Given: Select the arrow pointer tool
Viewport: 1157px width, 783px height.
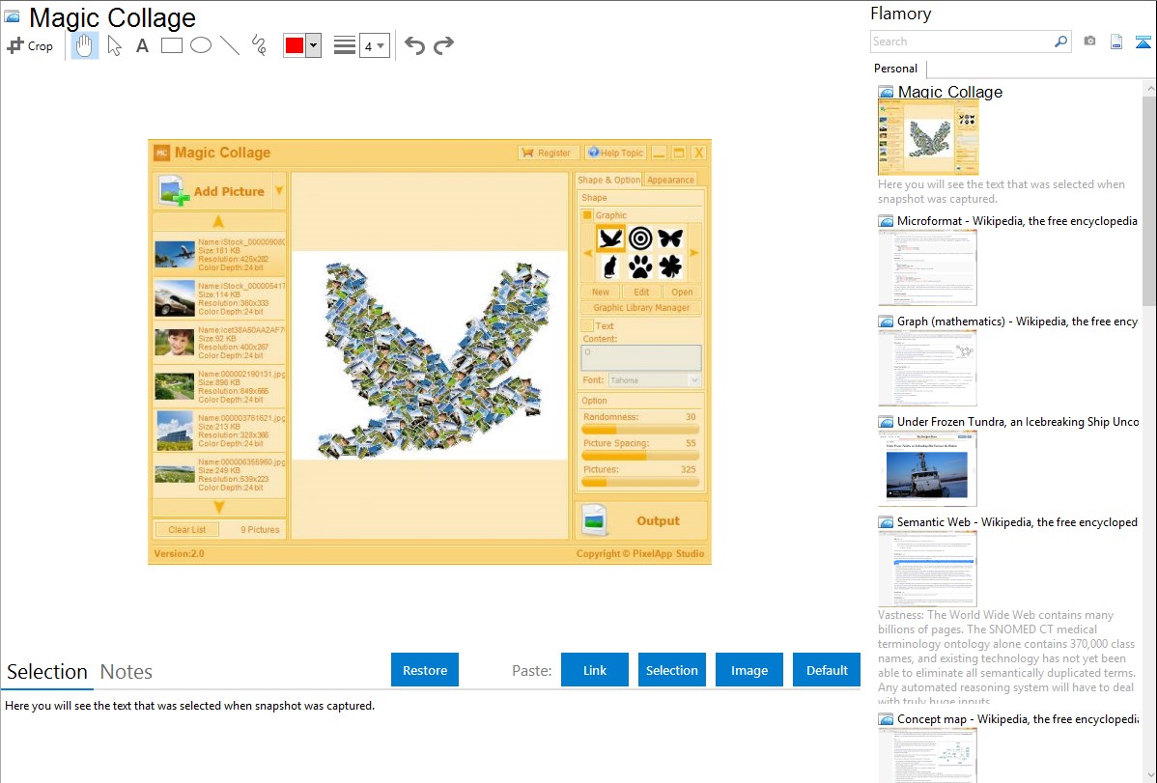Looking at the screenshot, I should click(x=114, y=45).
